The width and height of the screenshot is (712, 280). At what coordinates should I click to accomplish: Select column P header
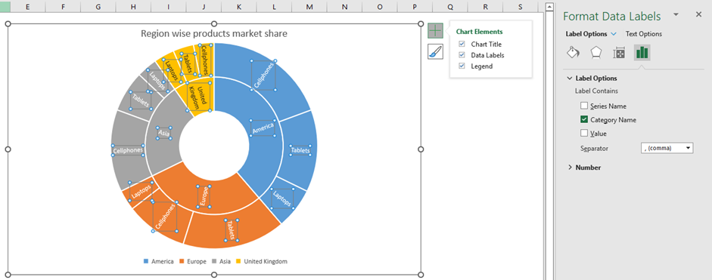(x=415, y=6)
